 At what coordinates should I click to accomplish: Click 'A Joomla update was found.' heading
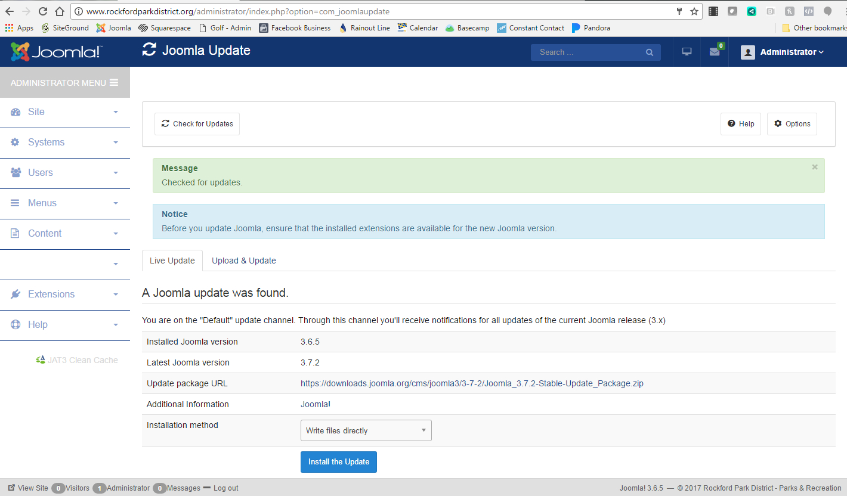pos(215,293)
